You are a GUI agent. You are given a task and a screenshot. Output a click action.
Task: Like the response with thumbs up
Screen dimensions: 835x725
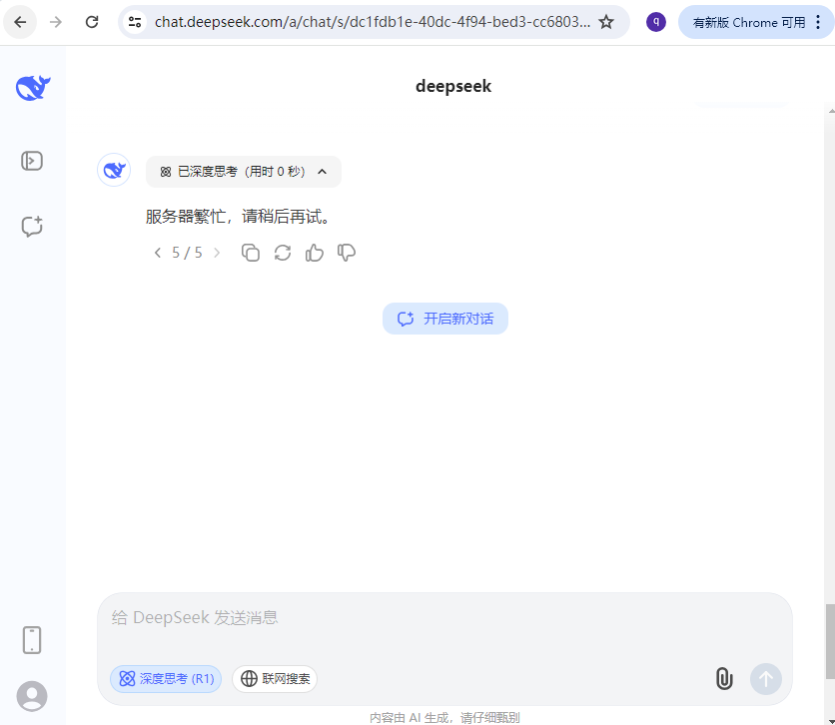click(x=315, y=253)
